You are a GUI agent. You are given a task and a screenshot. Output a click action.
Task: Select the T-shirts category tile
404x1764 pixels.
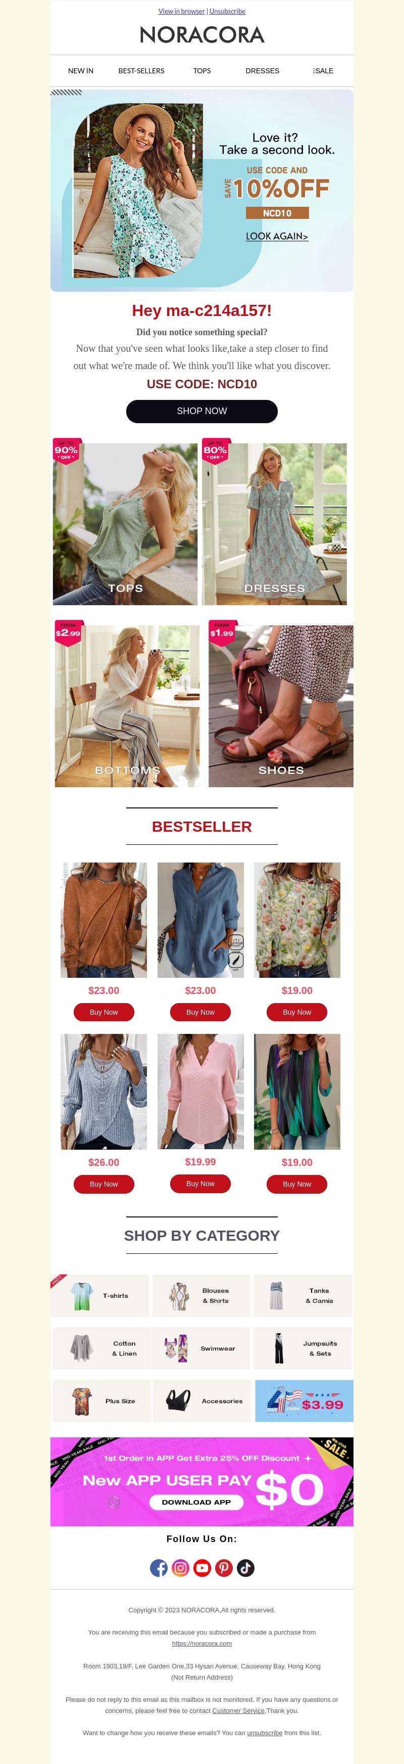point(100,1296)
